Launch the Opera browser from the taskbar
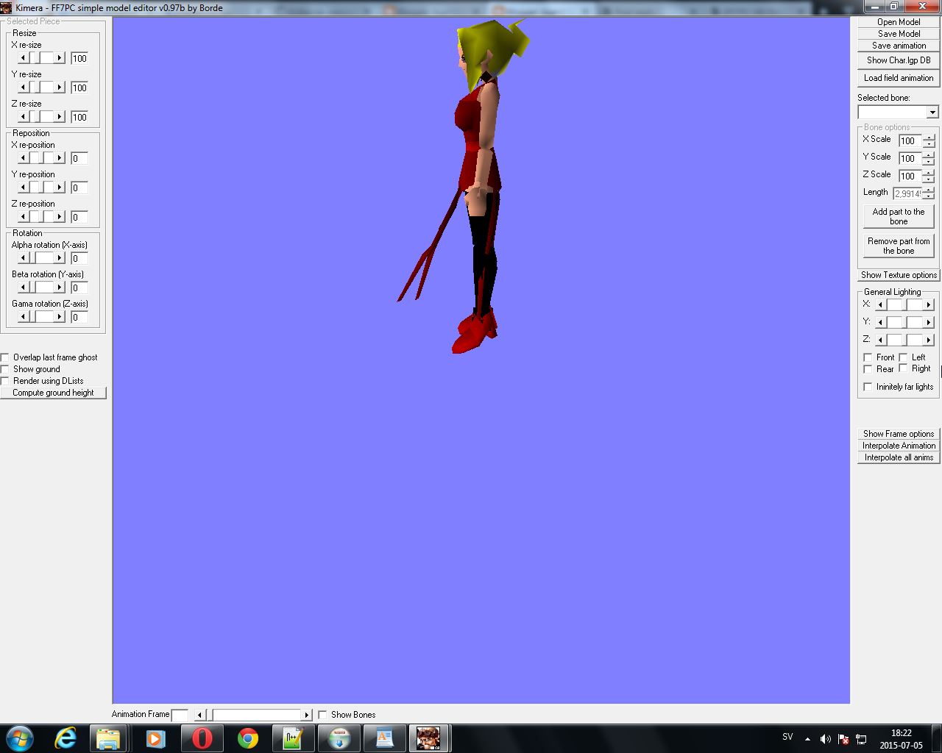Image resolution: width=942 pixels, height=753 pixels. [201, 738]
